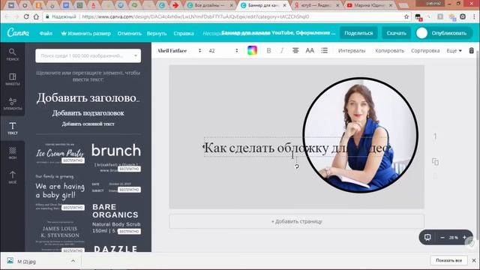Go to browser home page
This screenshot has width=480, height=270.
37,16
